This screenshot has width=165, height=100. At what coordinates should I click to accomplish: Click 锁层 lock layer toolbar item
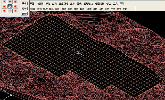pyautogui.click(x=64, y=9)
